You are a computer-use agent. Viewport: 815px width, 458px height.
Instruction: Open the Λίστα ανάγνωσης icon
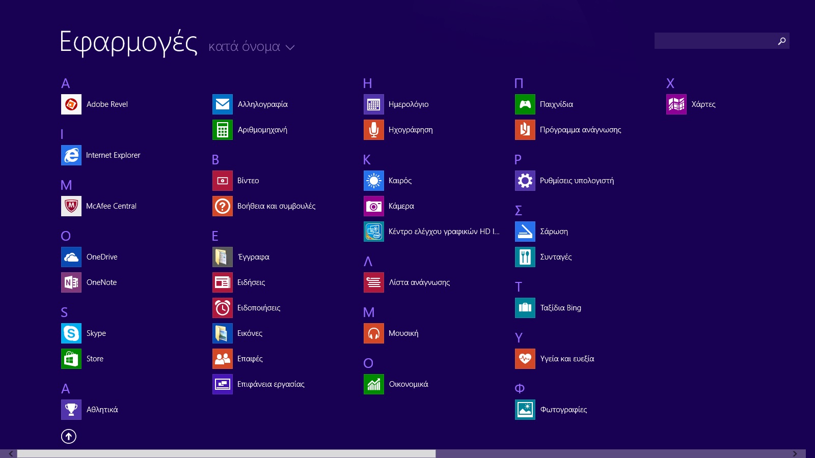coord(374,282)
